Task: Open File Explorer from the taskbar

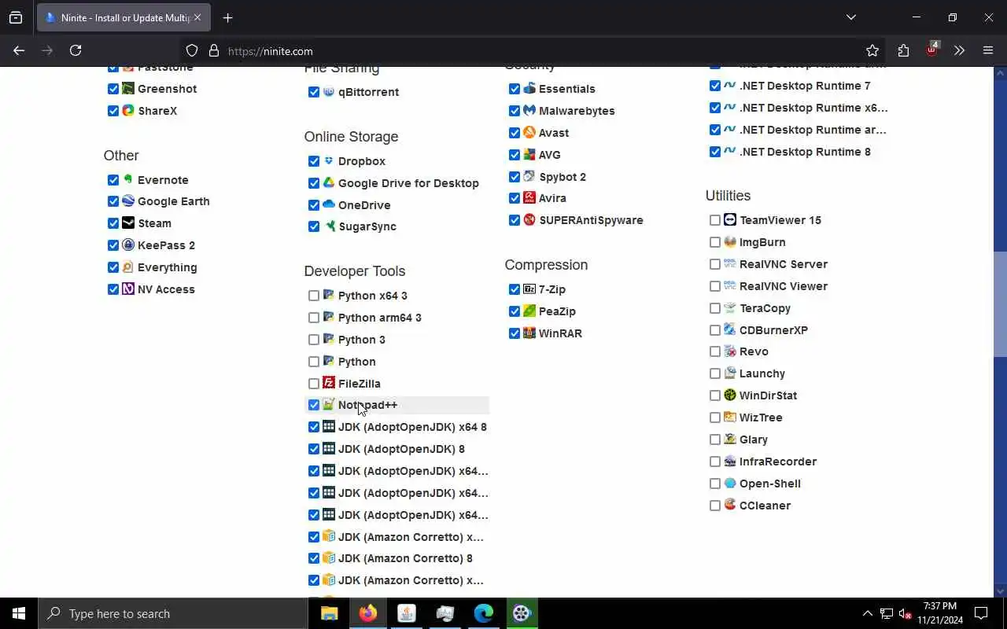Action: pyautogui.click(x=329, y=613)
